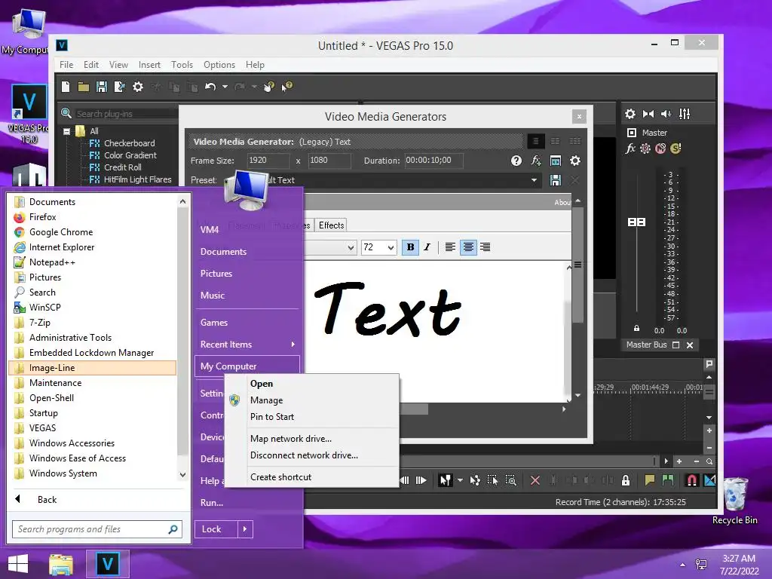Click the plug-in chain fx plus icon

(536, 161)
